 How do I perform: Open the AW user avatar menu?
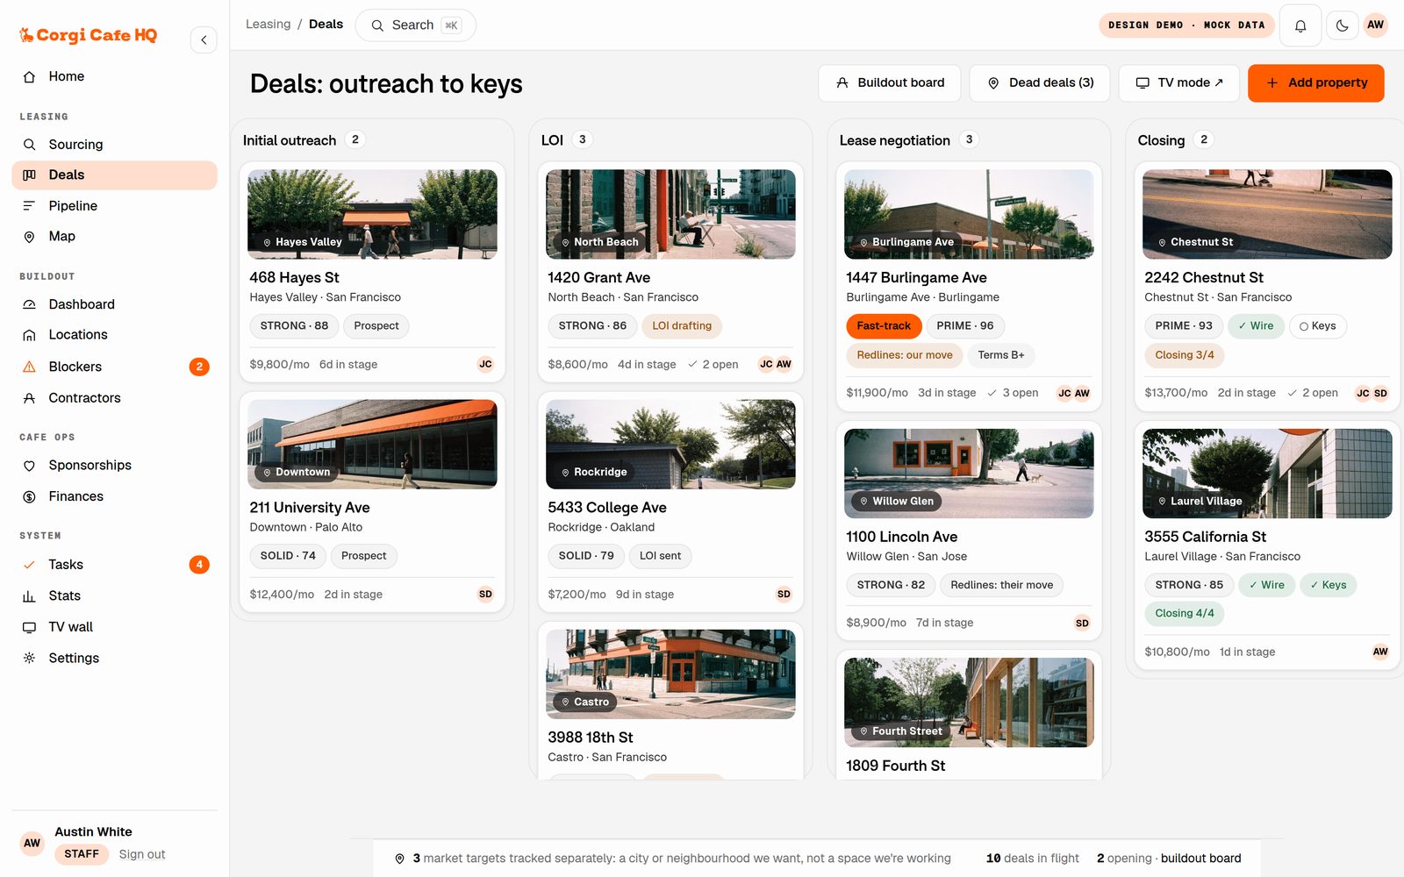[x=1375, y=25]
